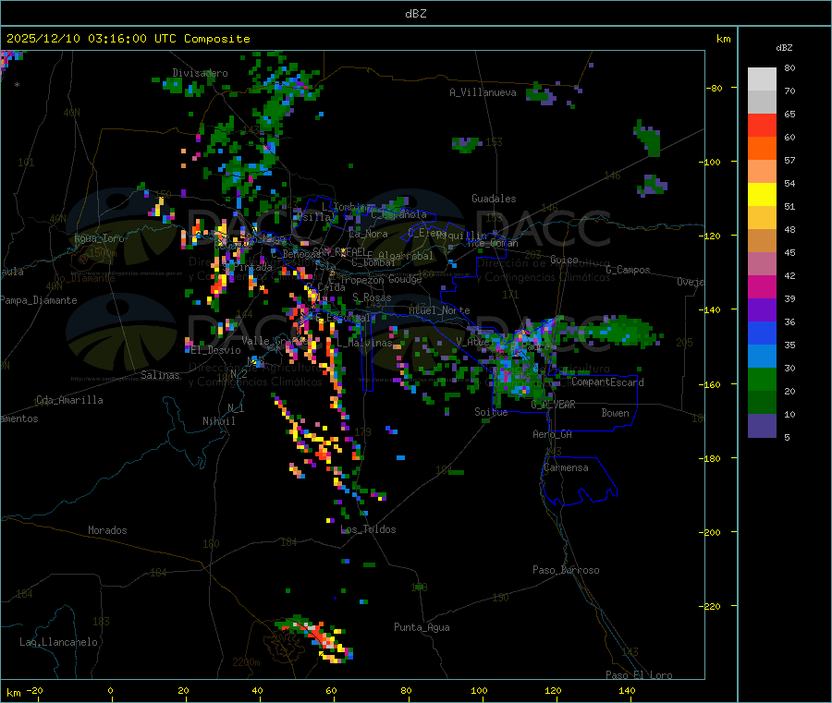The image size is (832, 703).
Task: Select the magenta 39-42 dBZ legend band
Action: (x=762, y=286)
